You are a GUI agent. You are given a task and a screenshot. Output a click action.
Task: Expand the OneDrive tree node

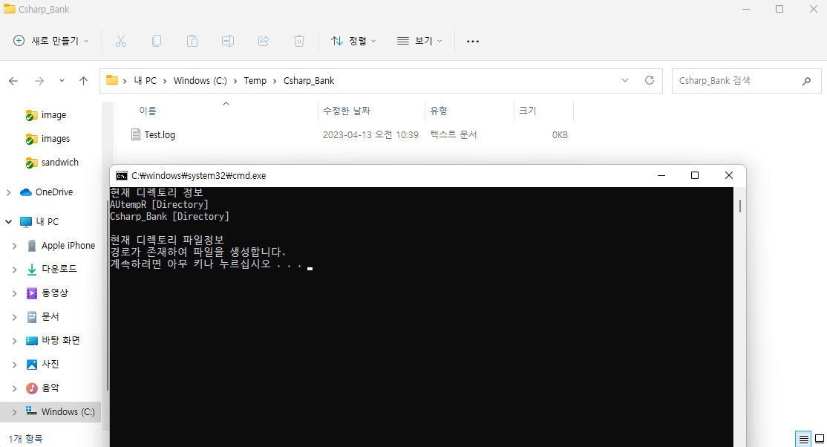(8, 192)
